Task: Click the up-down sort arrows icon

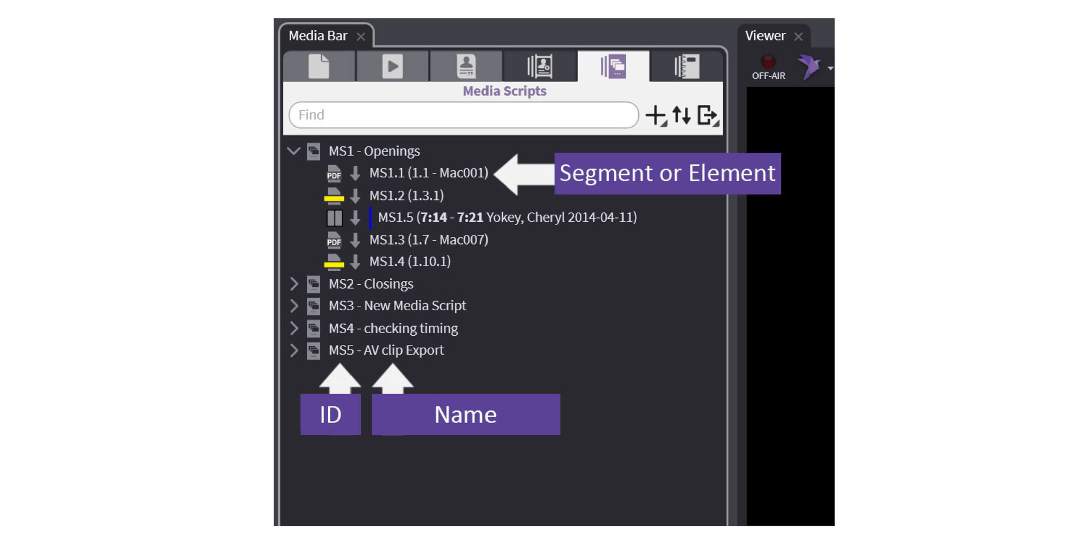Action: click(681, 115)
